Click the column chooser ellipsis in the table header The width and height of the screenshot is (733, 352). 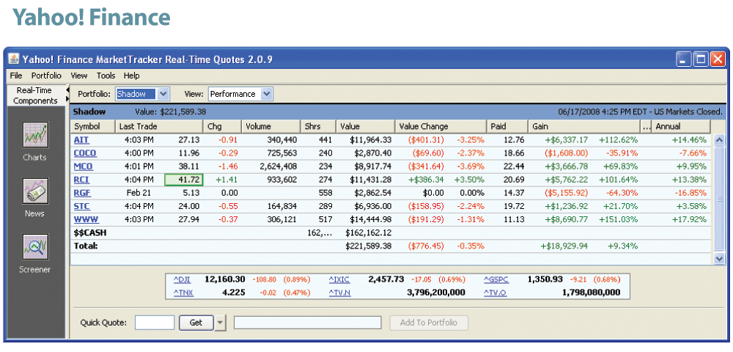pos(646,126)
